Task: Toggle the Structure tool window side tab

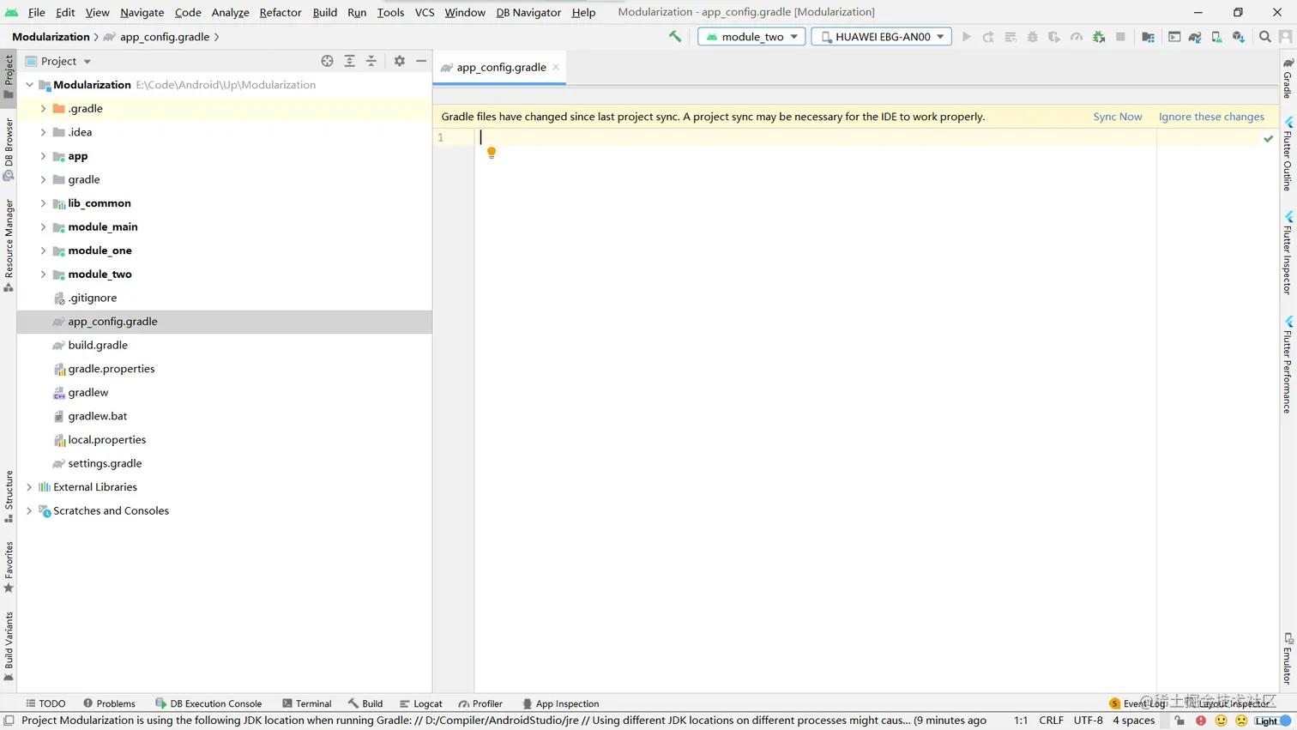Action: pos(9,497)
